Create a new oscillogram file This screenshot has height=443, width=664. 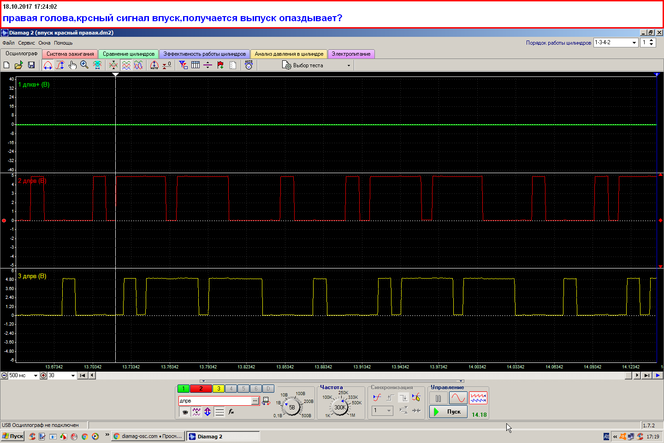(6, 65)
